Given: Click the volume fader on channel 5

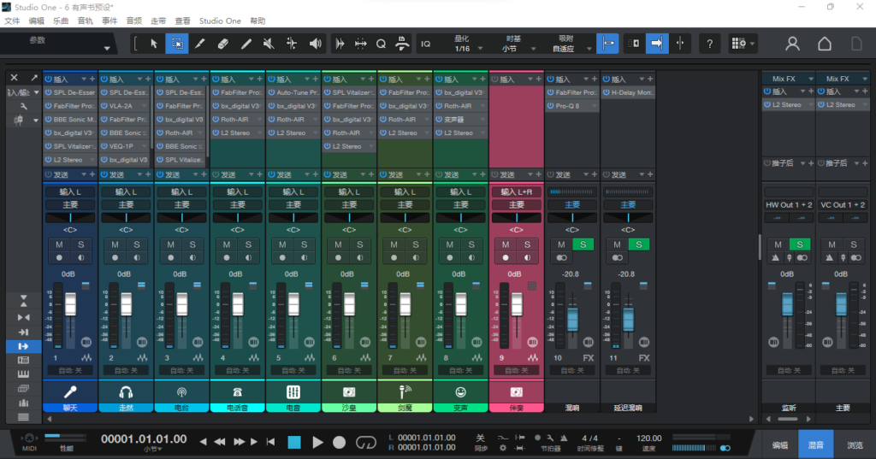Looking at the screenshot, I should coord(293,306).
